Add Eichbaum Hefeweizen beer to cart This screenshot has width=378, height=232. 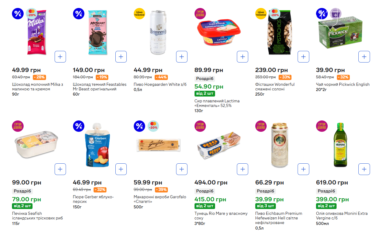click(303, 169)
